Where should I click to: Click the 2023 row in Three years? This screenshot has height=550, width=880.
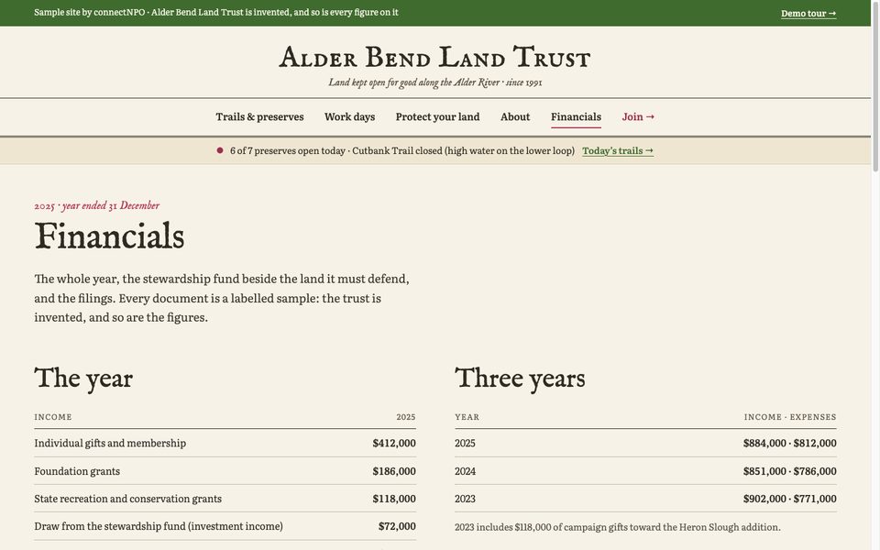coord(645,499)
